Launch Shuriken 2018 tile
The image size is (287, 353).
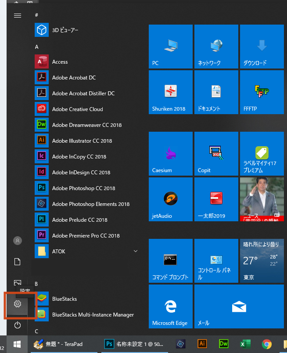171,92
